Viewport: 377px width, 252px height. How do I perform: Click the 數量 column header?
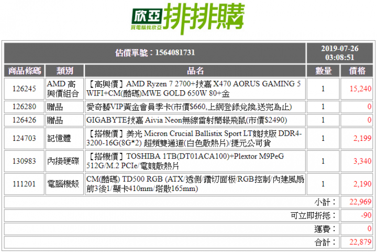pyautogui.click(x=323, y=70)
